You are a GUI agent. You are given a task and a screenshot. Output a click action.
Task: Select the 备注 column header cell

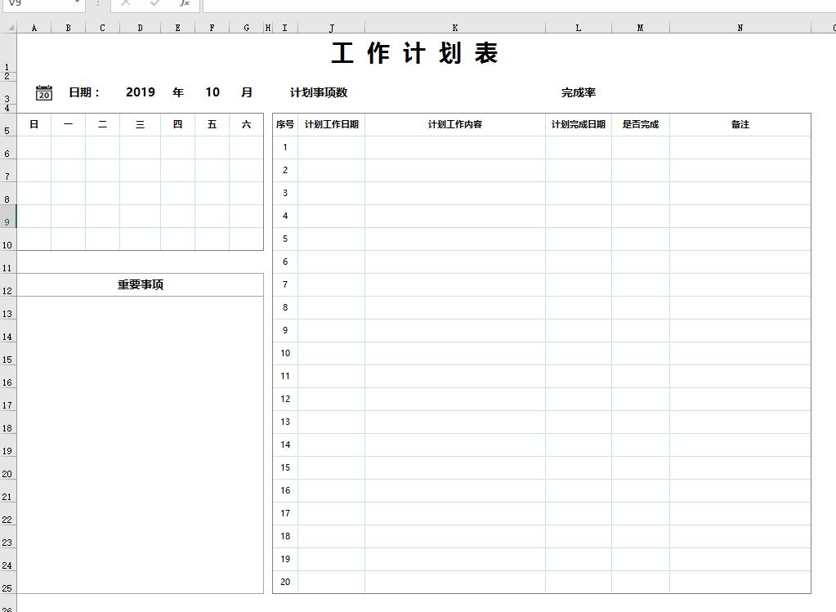tap(740, 124)
